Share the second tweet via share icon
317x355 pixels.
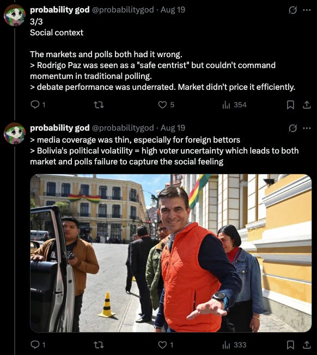(307, 345)
